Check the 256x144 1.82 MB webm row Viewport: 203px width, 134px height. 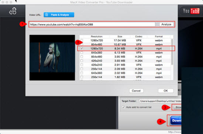(x=82, y=77)
